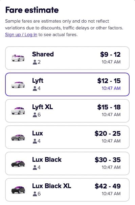The image size is (135, 205).
Task: Open the Sign up / Log in link
Action: [21, 35]
